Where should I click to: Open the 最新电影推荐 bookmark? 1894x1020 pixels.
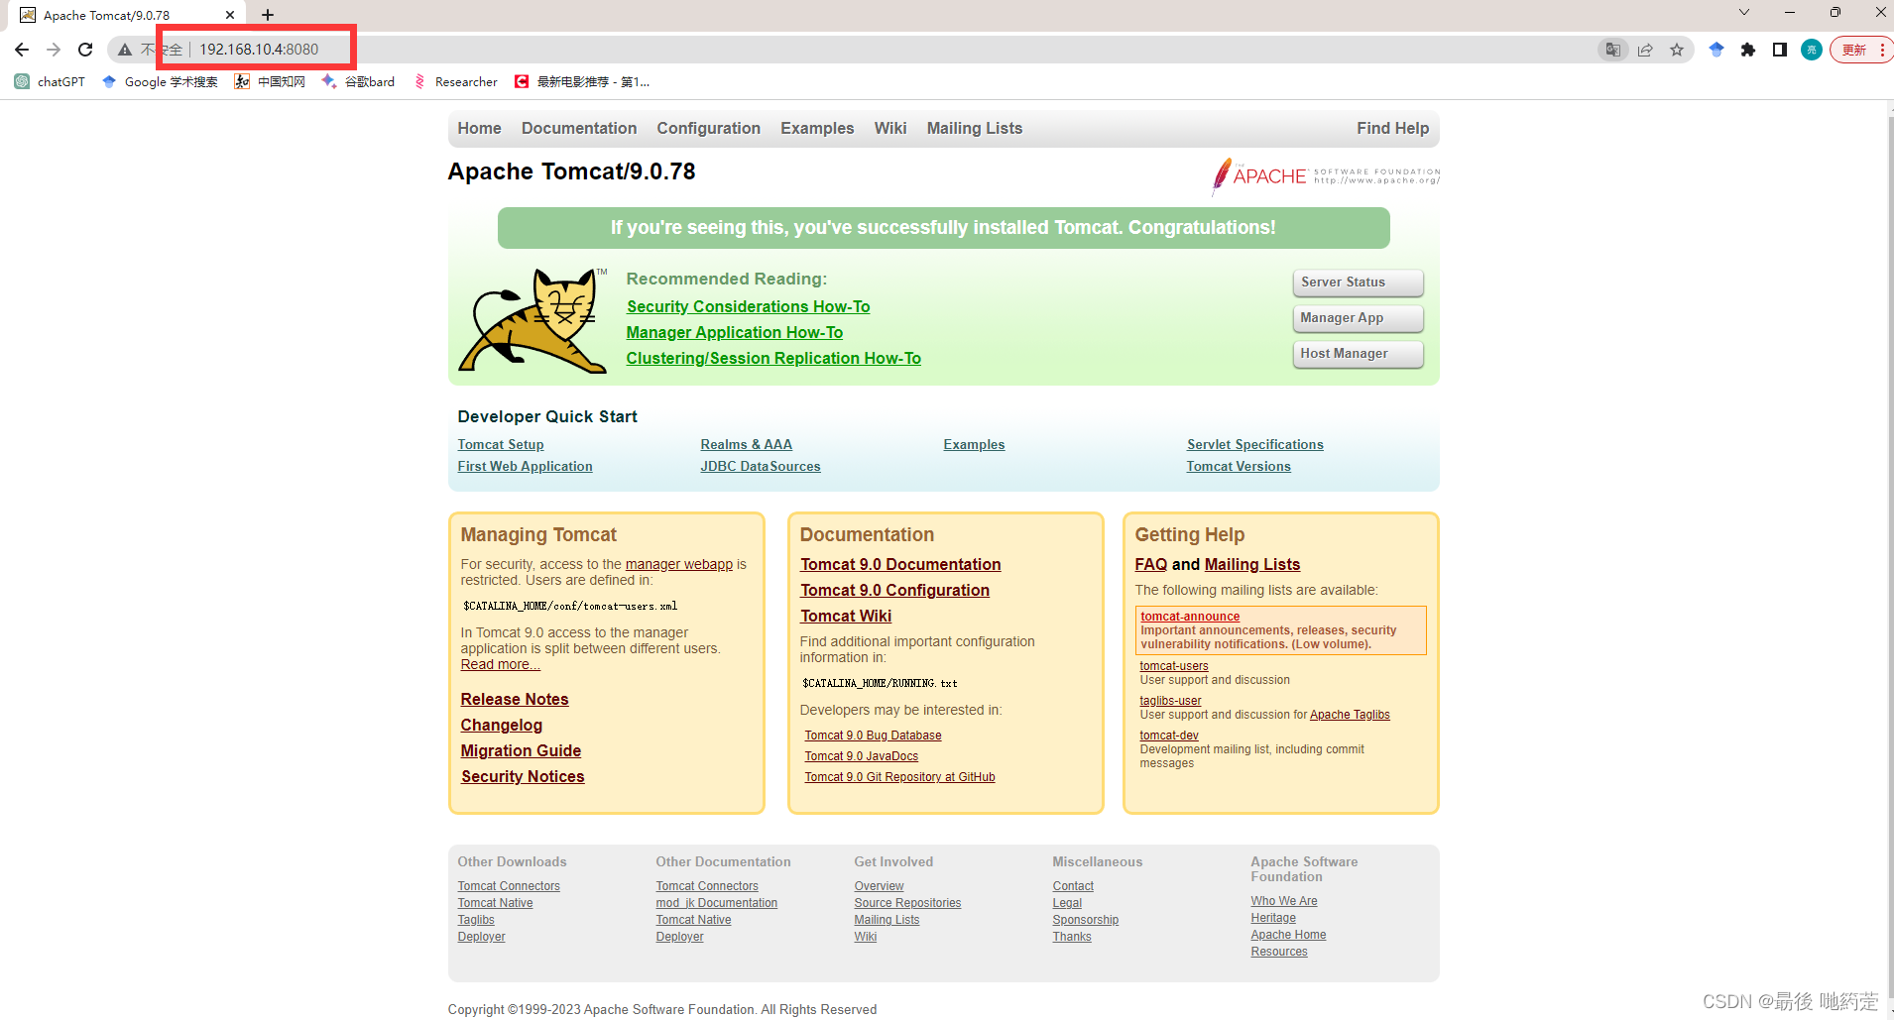[582, 81]
